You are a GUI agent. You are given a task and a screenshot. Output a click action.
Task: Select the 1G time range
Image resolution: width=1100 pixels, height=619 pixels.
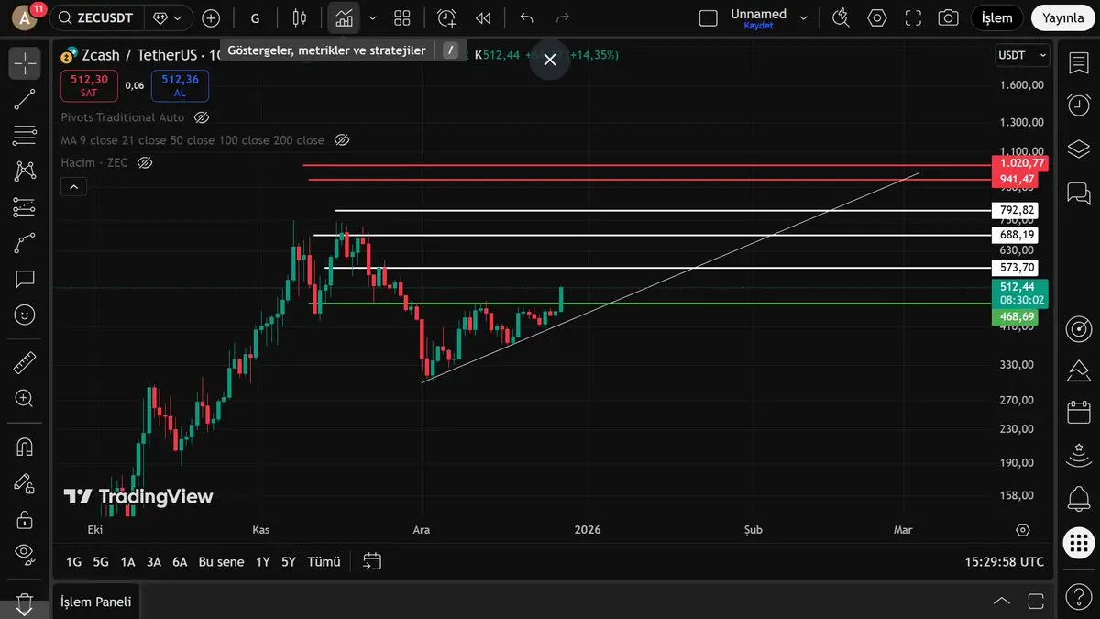(x=73, y=561)
